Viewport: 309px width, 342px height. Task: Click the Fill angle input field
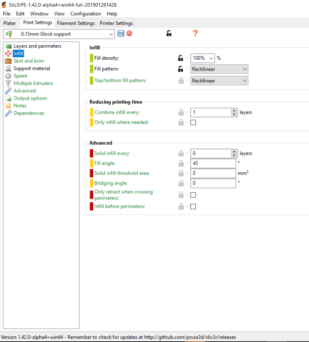click(x=213, y=163)
